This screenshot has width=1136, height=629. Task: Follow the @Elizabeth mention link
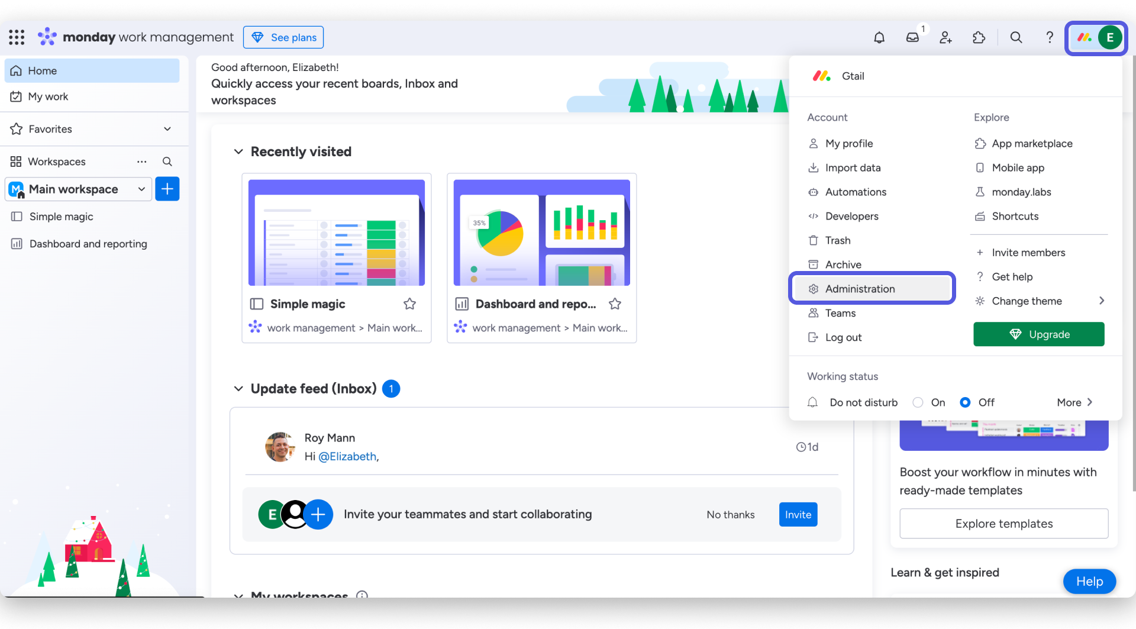(x=347, y=456)
